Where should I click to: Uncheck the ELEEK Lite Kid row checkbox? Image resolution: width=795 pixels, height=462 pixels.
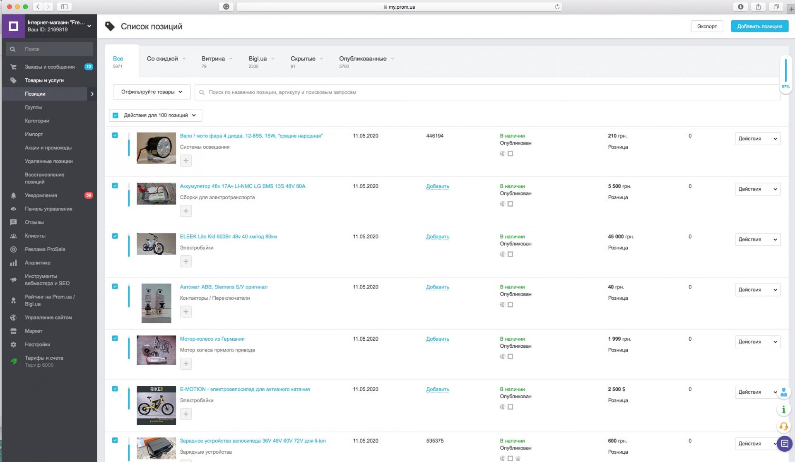[115, 236]
